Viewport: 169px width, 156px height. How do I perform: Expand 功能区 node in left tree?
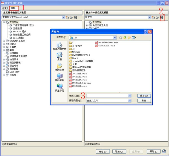coord(4,44)
